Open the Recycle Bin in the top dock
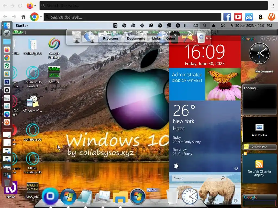The width and height of the screenshot is (278, 208). click(x=201, y=36)
